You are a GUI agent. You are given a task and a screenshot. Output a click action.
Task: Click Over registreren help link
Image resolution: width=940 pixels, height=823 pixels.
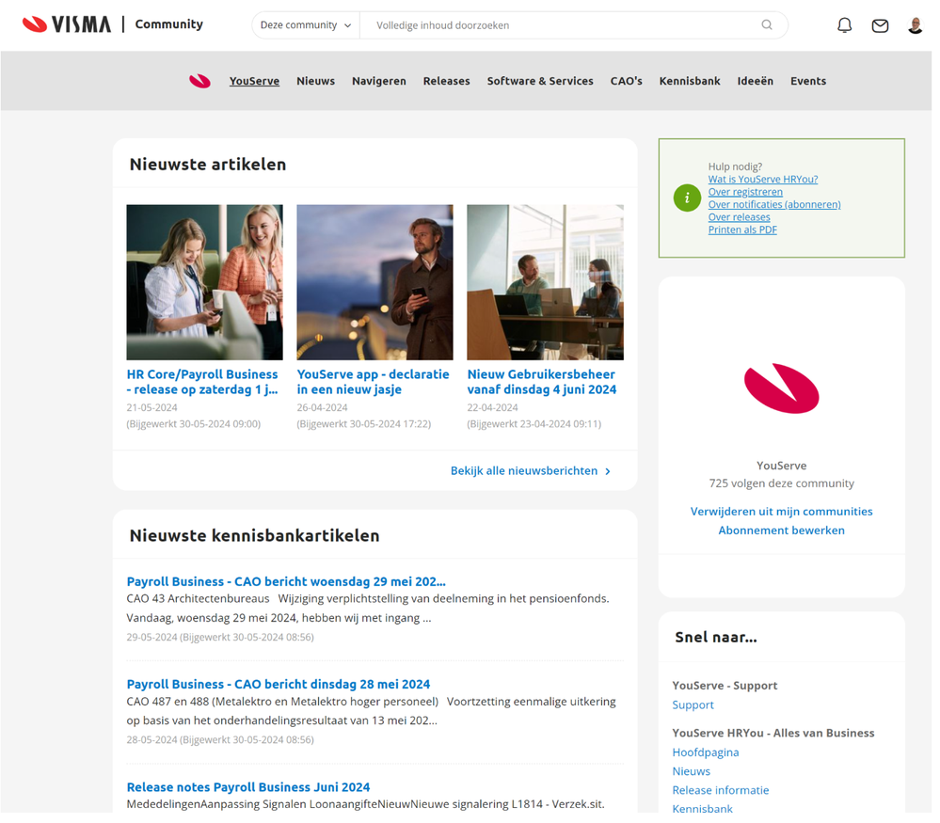[x=745, y=192]
